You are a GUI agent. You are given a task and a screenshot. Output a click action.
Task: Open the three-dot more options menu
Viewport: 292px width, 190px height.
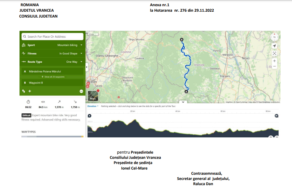(x=81, y=91)
